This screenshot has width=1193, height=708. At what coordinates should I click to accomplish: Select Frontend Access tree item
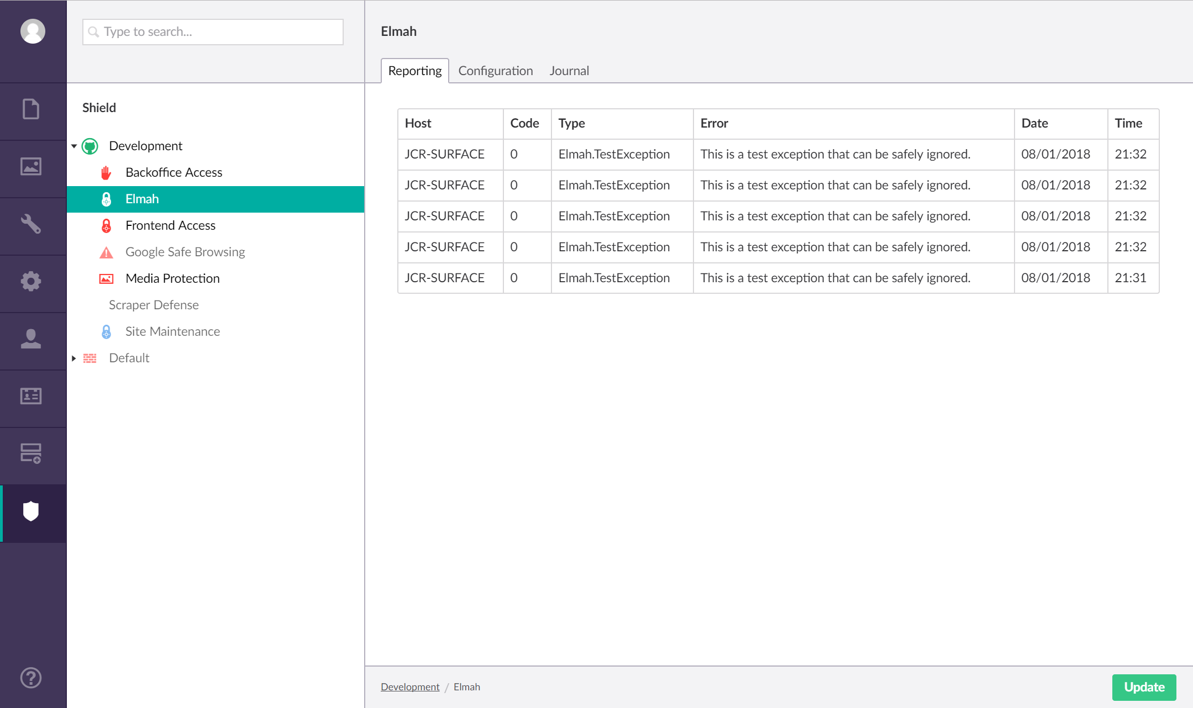click(x=170, y=225)
